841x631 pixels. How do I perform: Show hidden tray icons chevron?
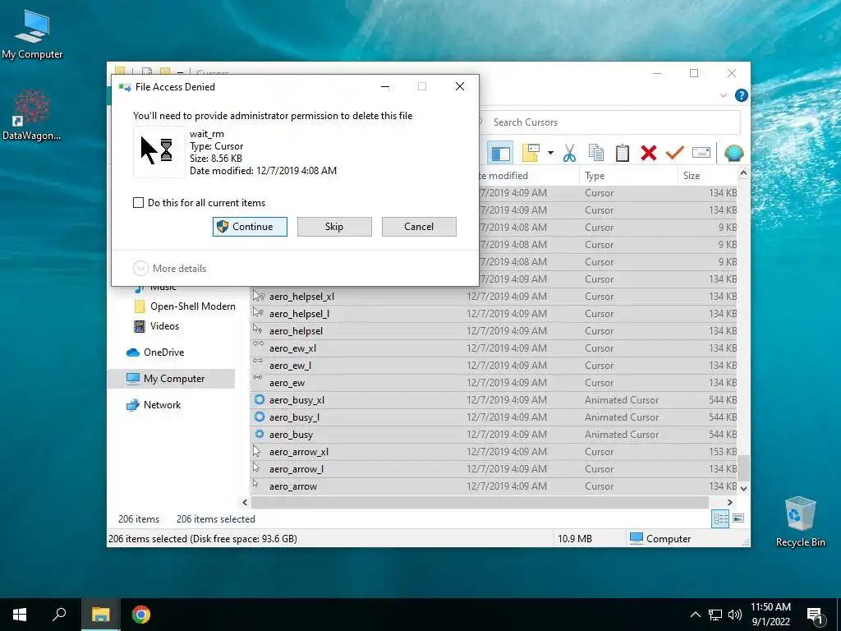coord(695,615)
